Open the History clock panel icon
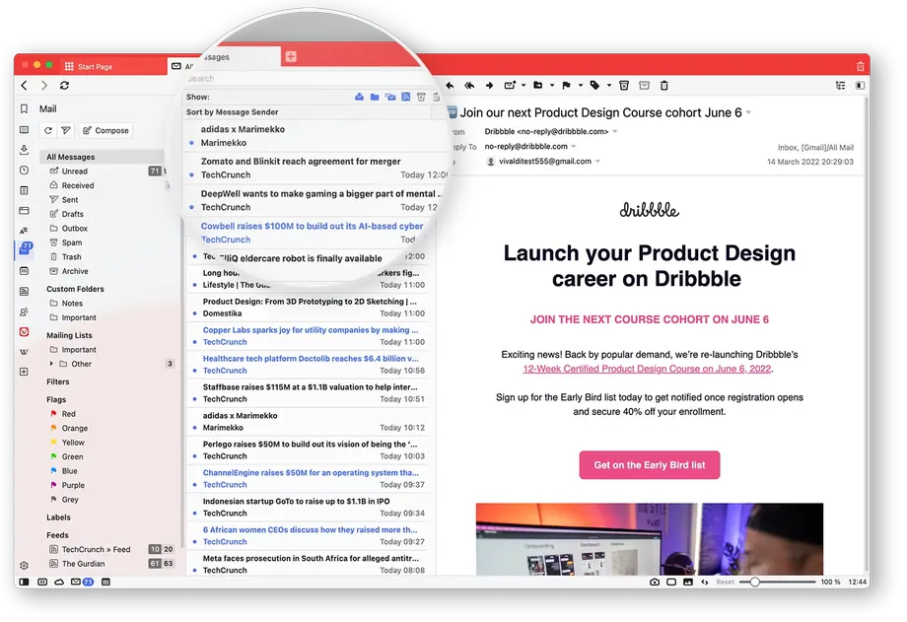 point(24,171)
